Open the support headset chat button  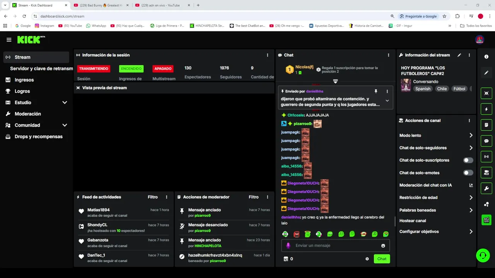483,255
